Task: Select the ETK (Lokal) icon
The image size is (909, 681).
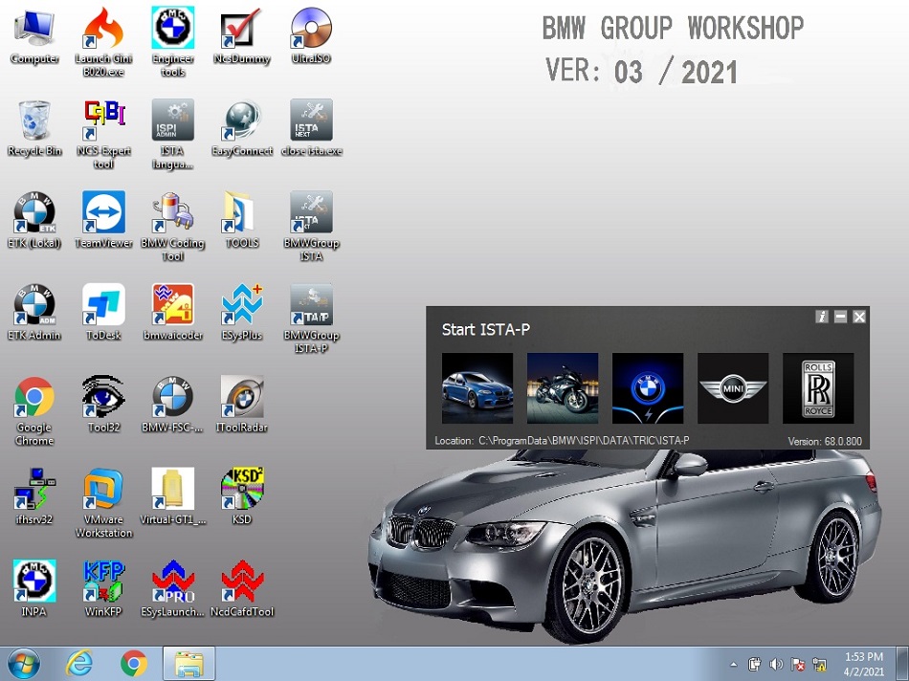Action: tap(34, 220)
